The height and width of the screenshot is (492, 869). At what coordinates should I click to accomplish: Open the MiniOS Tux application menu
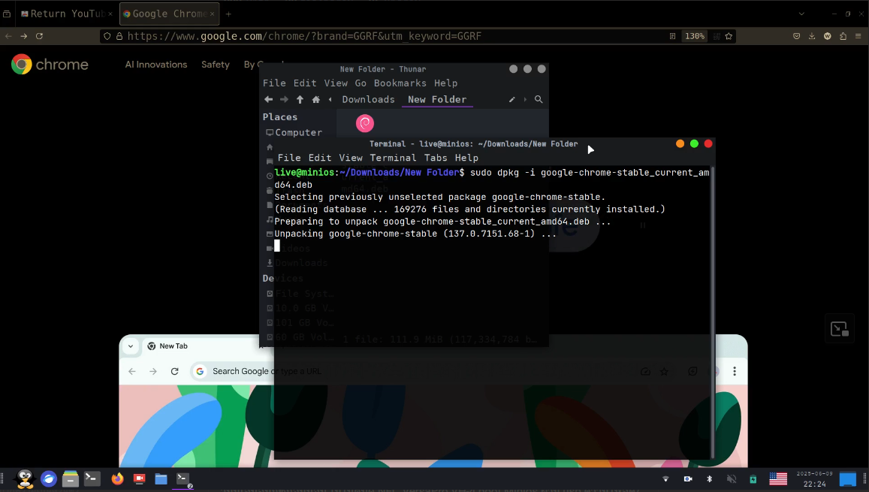(x=24, y=478)
